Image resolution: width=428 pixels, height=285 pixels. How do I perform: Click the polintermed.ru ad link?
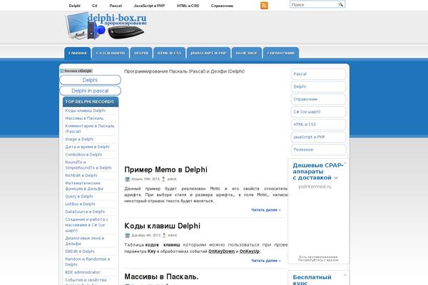click(315, 187)
